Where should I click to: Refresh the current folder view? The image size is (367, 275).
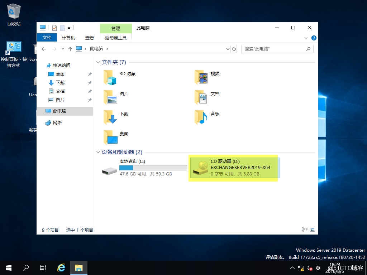[x=234, y=49]
